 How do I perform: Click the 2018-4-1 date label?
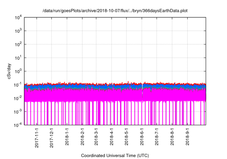pyautogui.click(x=111, y=137)
